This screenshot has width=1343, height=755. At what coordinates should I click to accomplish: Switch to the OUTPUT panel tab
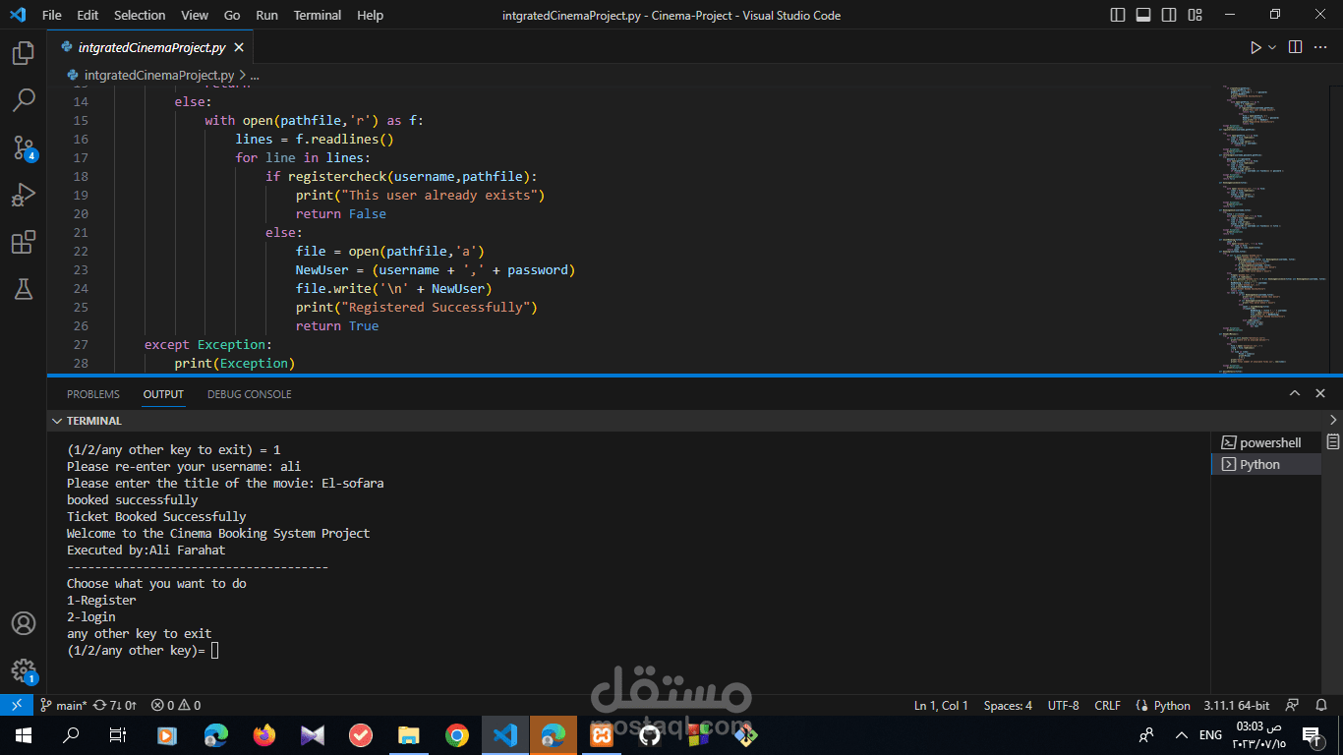pyautogui.click(x=163, y=394)
